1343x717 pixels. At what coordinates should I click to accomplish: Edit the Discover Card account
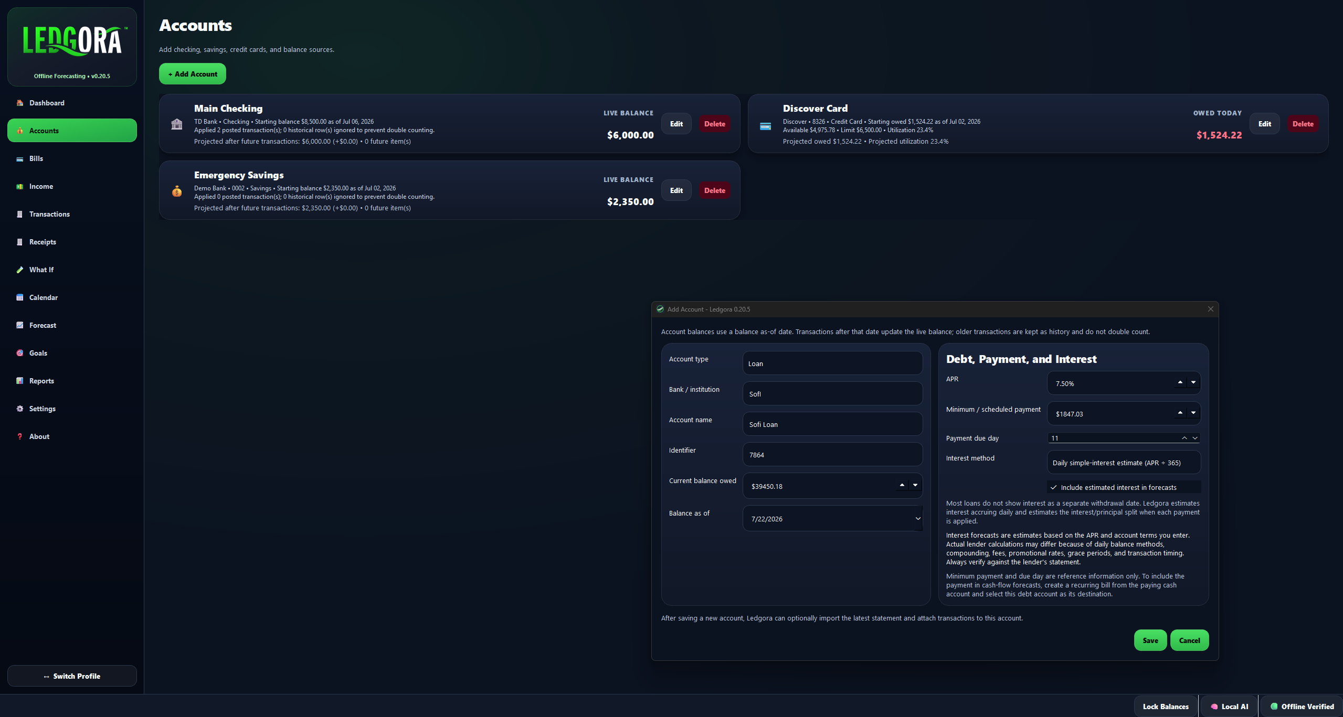coord(1265,124)
